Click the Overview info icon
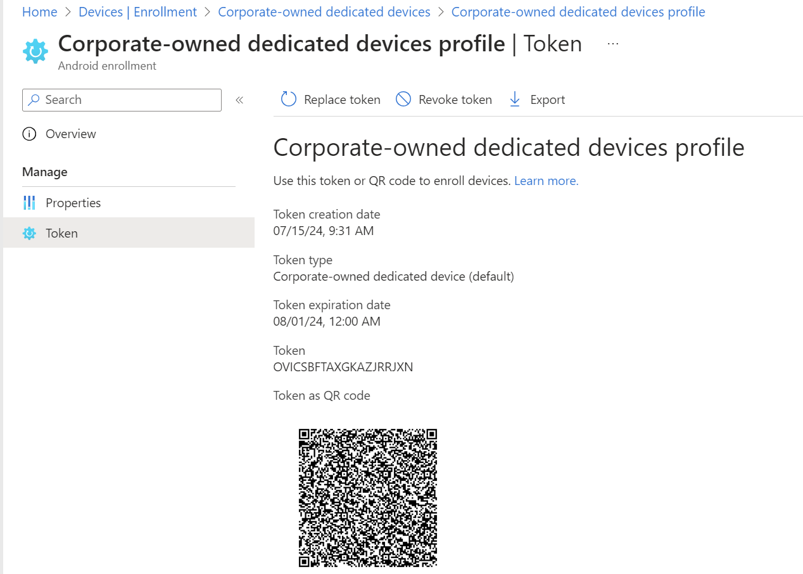Image resolution: width=803 pixels, height=574 pixels. (29, 134)
